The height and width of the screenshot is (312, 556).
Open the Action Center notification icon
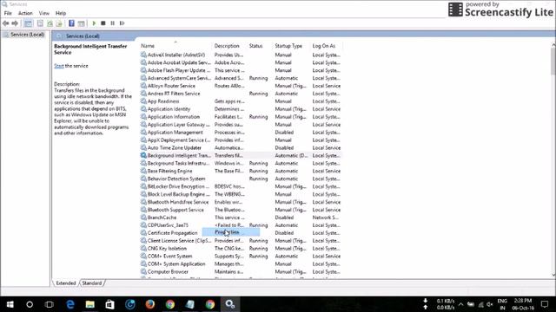click(545, 304)
